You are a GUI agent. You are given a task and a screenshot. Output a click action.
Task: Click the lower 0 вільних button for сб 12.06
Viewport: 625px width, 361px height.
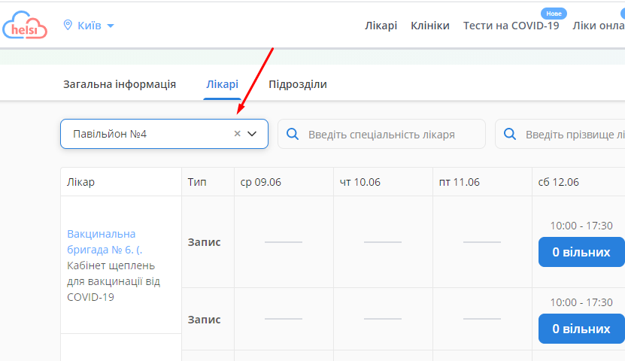coord(581,329)
